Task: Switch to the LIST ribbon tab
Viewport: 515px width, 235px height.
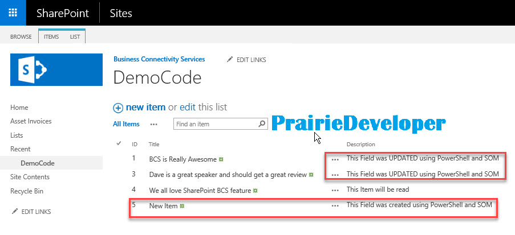Action: [75, 37]
